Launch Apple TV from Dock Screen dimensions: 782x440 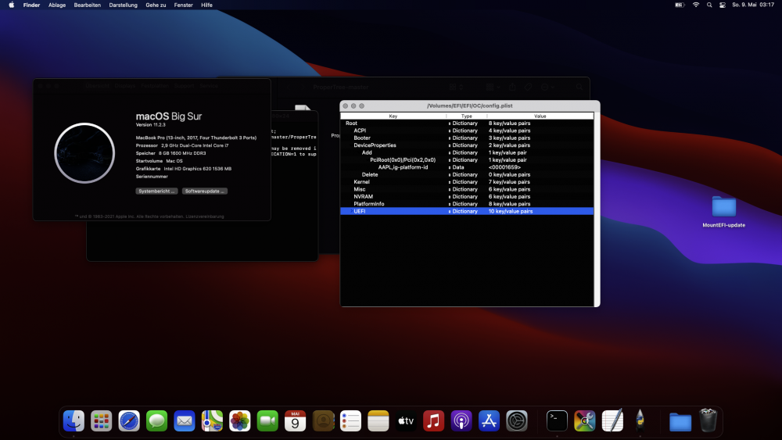pyautogui.click(x=406, y=421)
